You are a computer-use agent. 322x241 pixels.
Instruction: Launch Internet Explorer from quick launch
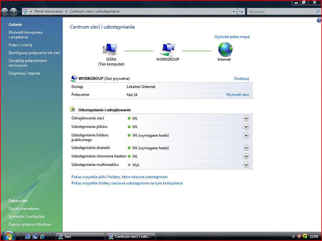click(42, 237)
